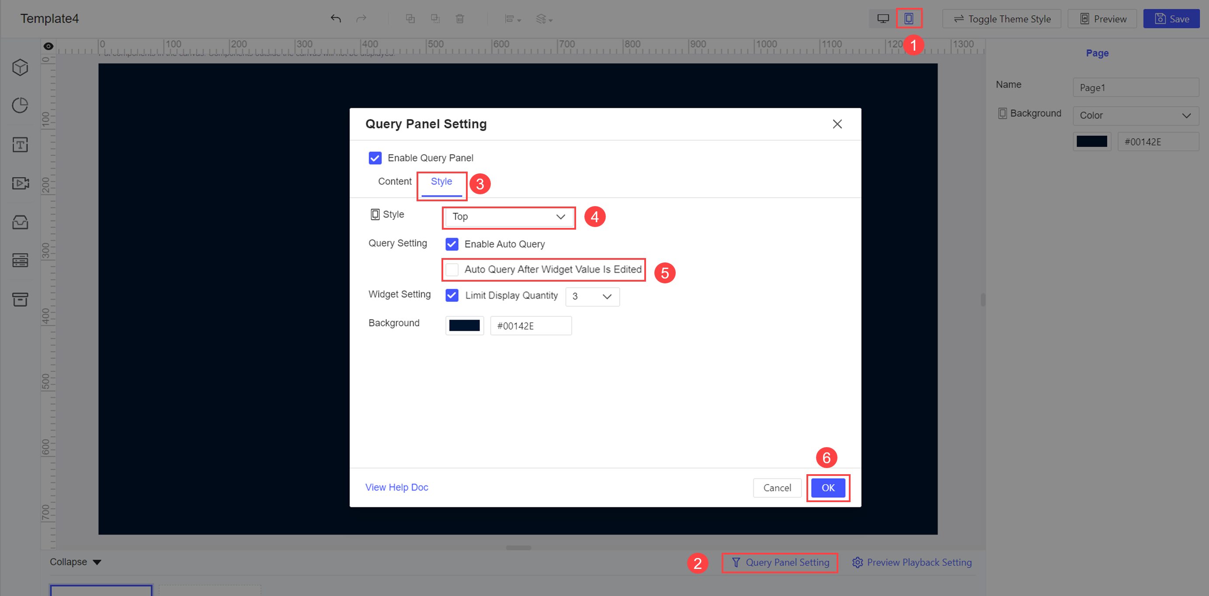Open Preview Playback Setting link
The width and height of the screenshot is (1209, 596).
point(912,562)
